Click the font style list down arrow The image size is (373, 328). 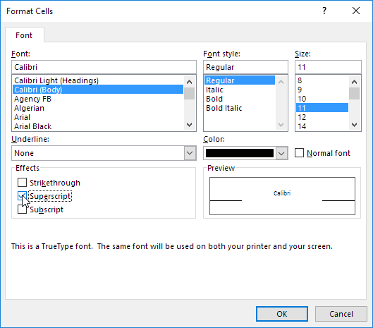click(x=281, y=125)
